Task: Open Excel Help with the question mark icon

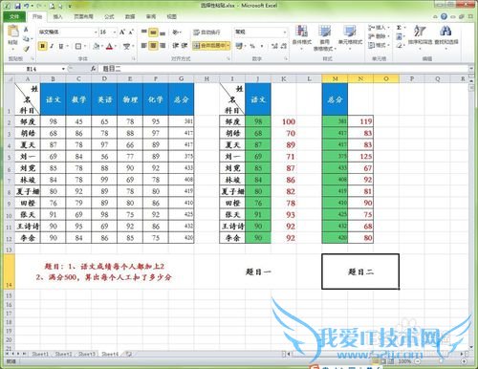Action: coord(444,16)
